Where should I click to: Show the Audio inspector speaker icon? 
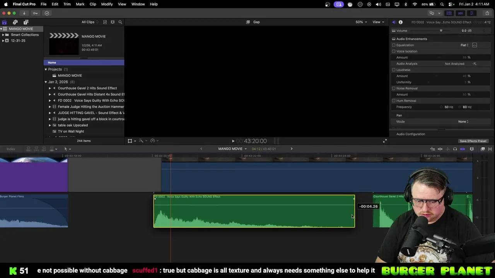click(x=394, y=22)
